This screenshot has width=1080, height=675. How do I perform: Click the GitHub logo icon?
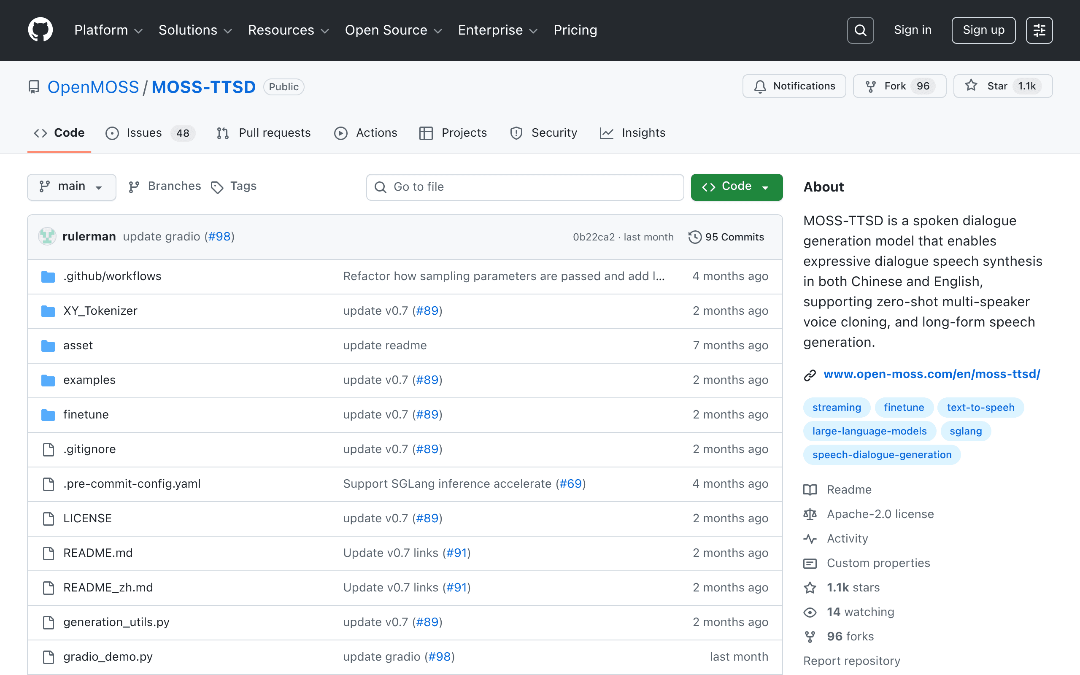[x=40, y=30]
